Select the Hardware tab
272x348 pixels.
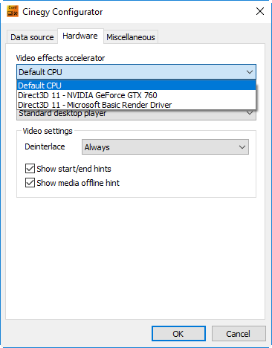(80, 36)
